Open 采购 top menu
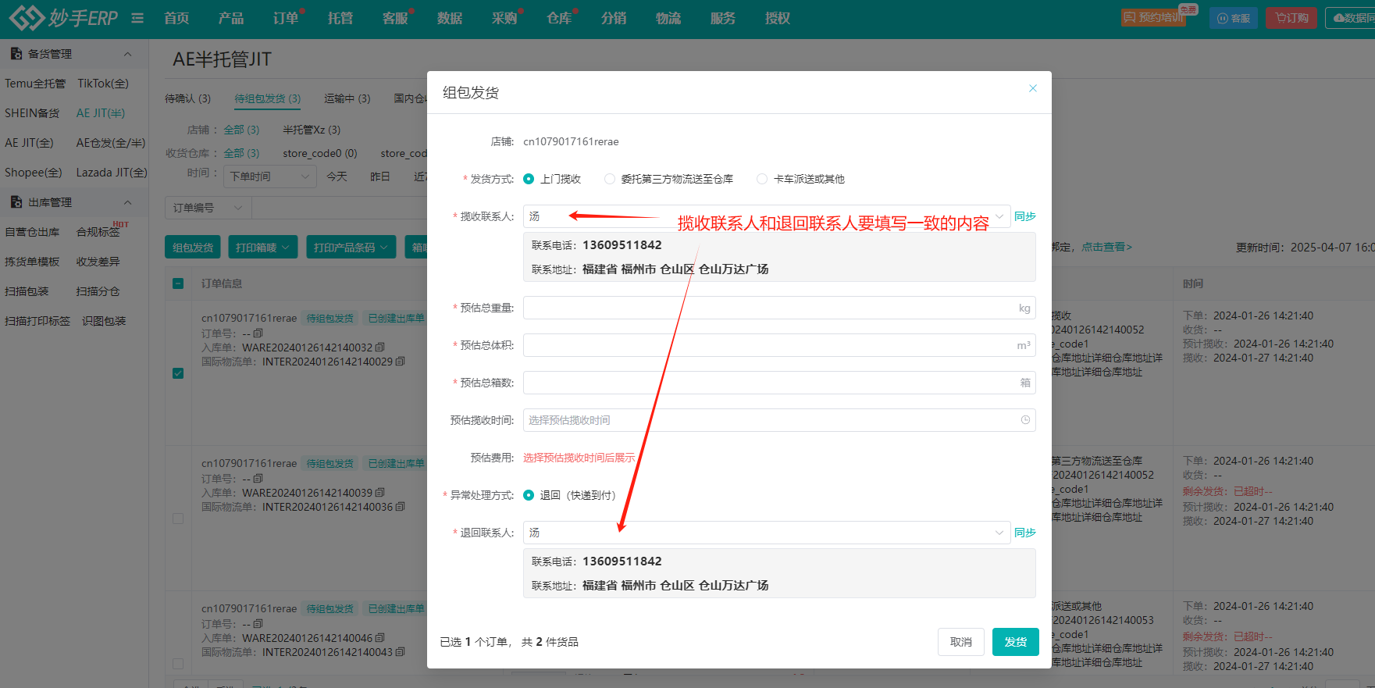This screenshot has height=688, width=1375. (504, 18)
